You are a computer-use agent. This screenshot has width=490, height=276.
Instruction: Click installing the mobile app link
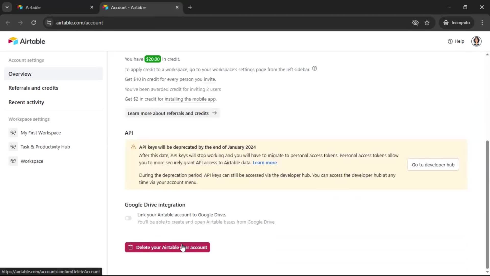190,99
